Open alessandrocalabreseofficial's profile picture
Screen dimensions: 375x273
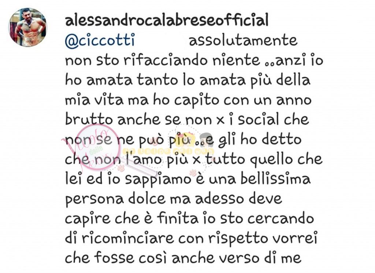(x=27, y=27)
